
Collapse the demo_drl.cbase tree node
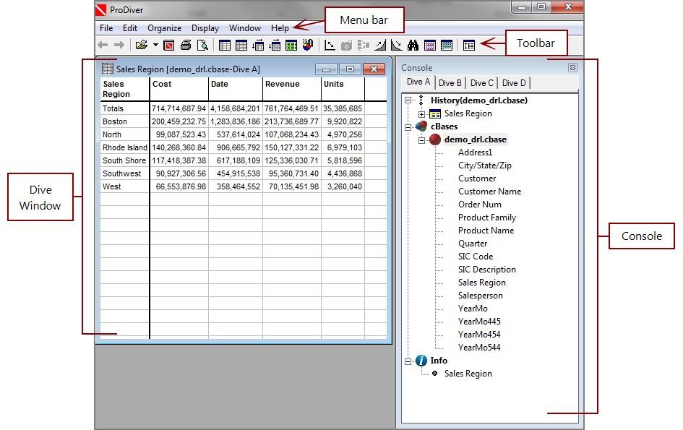(422, 140)
